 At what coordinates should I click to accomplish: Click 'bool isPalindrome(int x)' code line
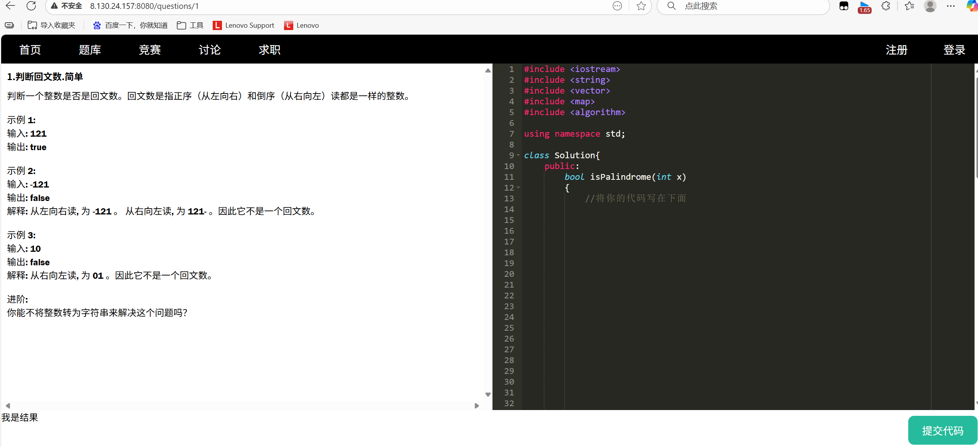(625, 177)
